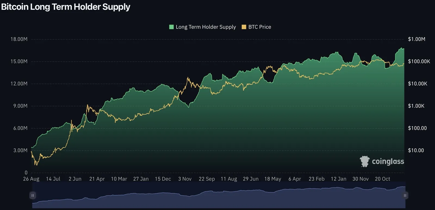Click the 18.00M left axis label
The height and width of the screenshot is (210, 435).
point(19,39)
